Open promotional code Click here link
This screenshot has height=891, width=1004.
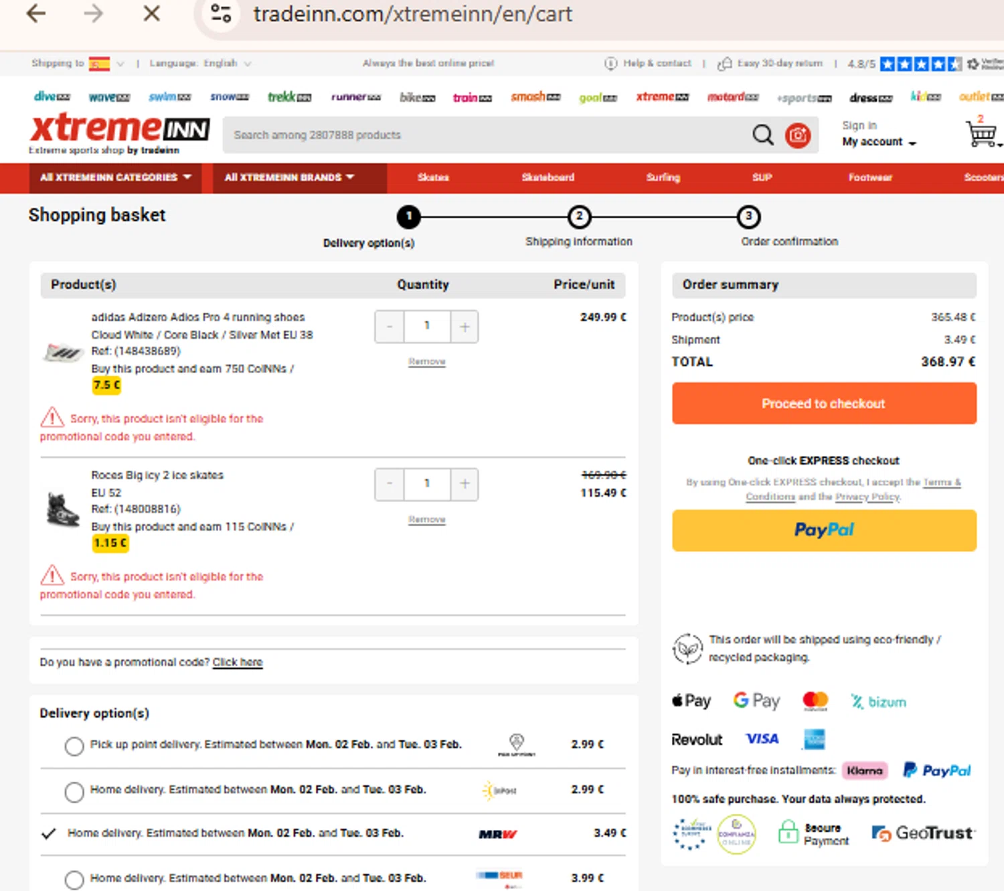(x=238, y=663)
